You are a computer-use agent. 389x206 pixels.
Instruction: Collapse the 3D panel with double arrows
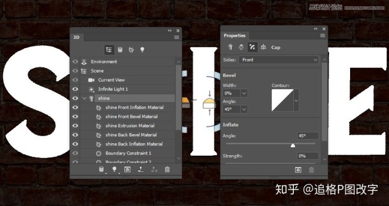[x=170, y=30]
